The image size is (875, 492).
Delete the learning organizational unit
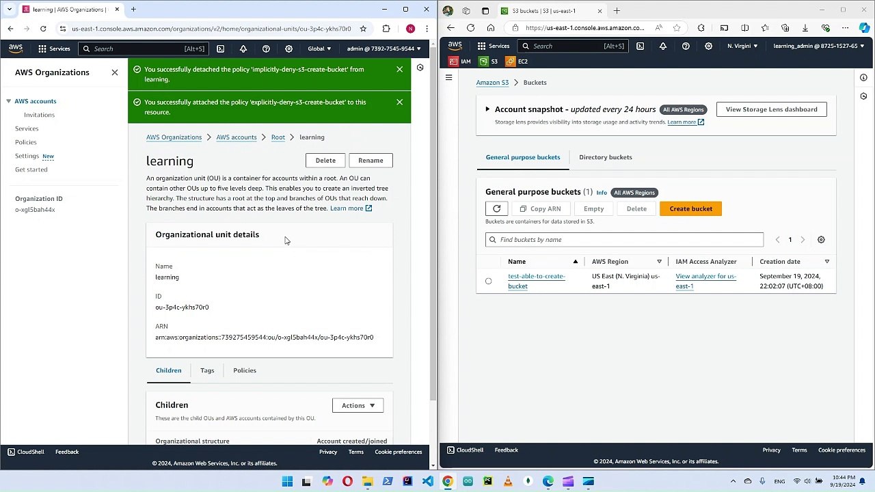(325, 161)
